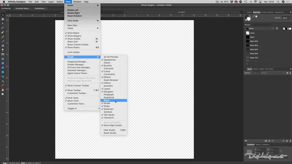
Task: Add an adjustment layer icon
Action: [x=269, y=141]
